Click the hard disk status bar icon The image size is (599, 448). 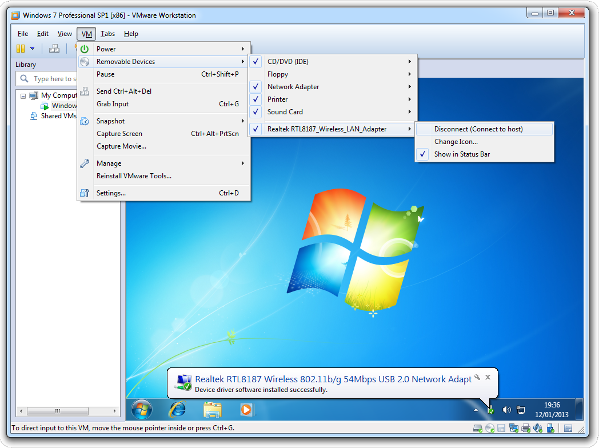pos(478,428)
